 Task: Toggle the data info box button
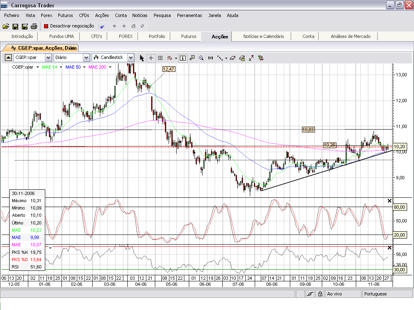pyautogui.click(x=183, y=58)
